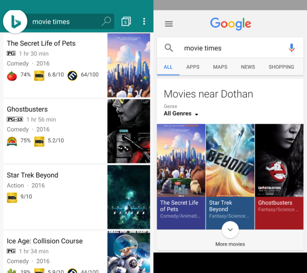Click the '75%' Ghostbusters score
Viewport: 307px width, 273px height.
(x=25, y=141)
